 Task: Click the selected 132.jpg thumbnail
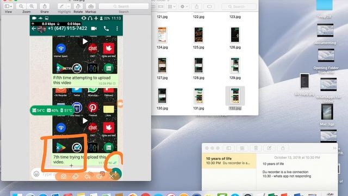click(x=235, y=96)
